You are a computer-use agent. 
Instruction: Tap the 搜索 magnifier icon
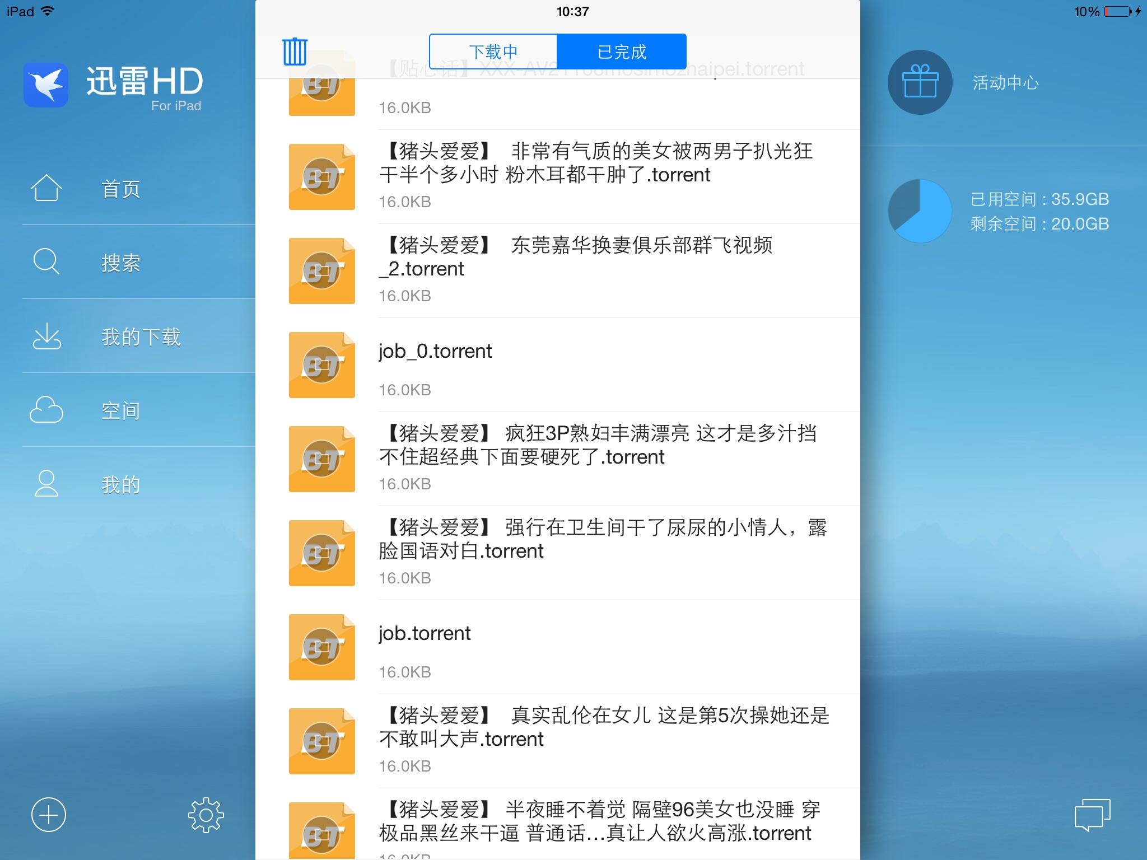tap(46, 261)
